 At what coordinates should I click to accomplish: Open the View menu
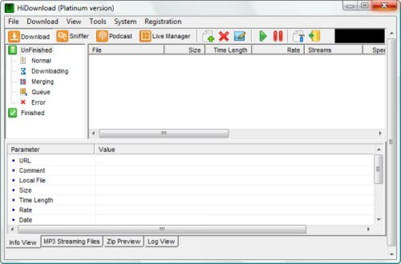74,21
